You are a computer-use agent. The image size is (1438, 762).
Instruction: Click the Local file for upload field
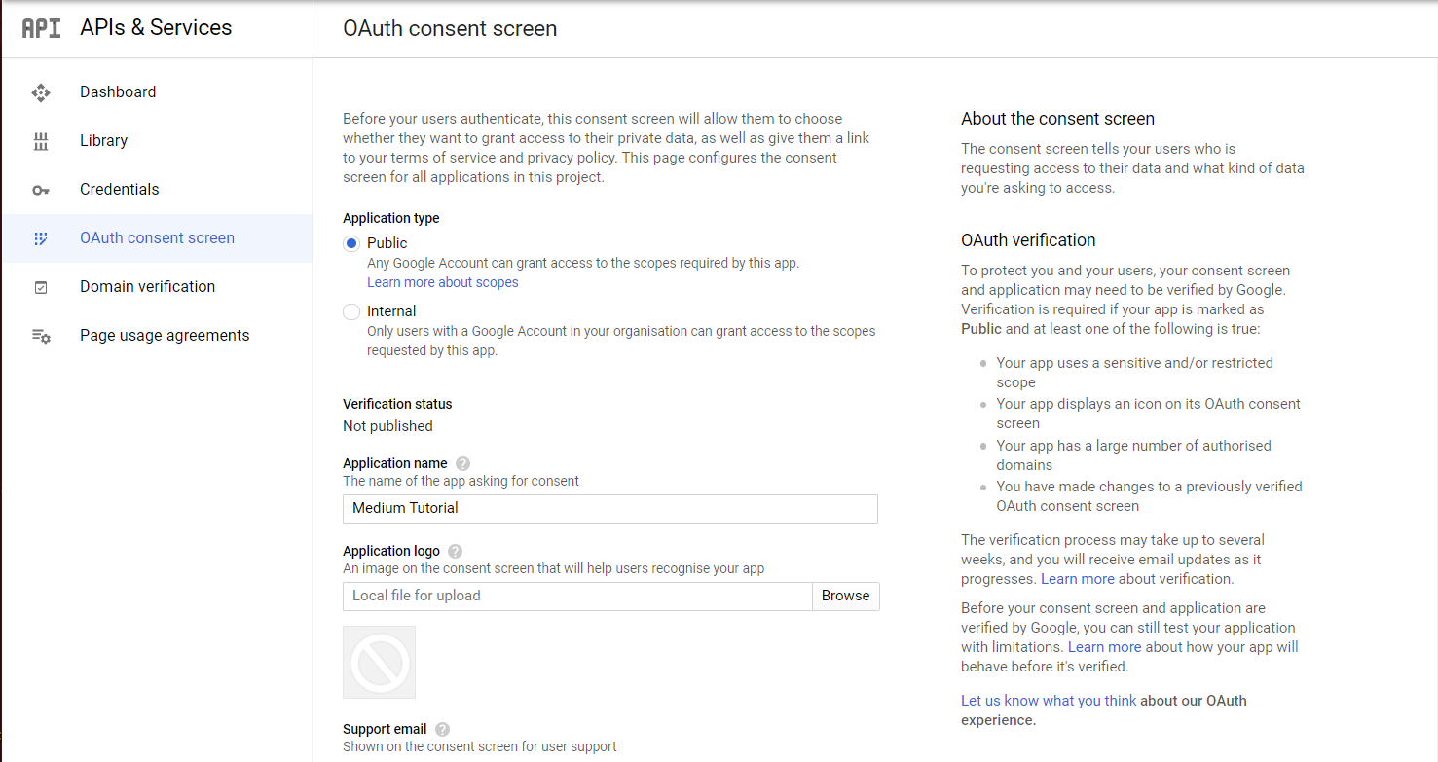577,597
